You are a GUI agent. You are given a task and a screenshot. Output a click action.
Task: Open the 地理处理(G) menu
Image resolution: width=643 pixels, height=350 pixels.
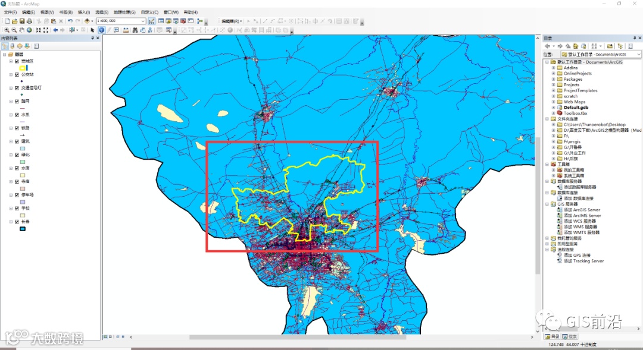click(124, 12)
